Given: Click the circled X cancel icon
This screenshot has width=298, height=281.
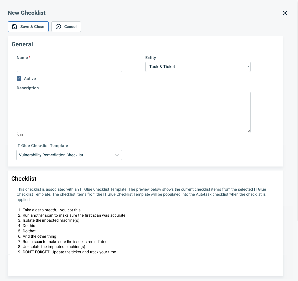Looking at the screenshot, I should [x=58, y=27].
